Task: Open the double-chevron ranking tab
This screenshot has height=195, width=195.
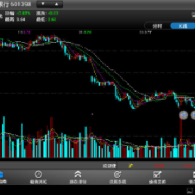Action: (x=78, y=177)
